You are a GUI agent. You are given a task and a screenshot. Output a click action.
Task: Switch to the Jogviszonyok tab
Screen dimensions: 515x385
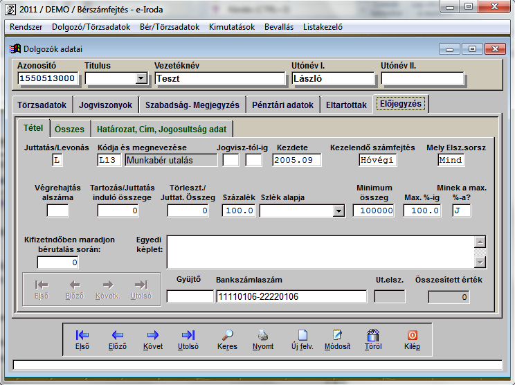click(105, 105)
